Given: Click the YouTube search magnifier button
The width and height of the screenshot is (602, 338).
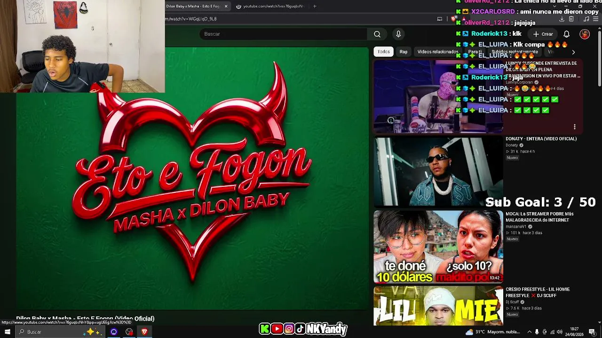Looking at the screenshot, I should click(377, 34).
